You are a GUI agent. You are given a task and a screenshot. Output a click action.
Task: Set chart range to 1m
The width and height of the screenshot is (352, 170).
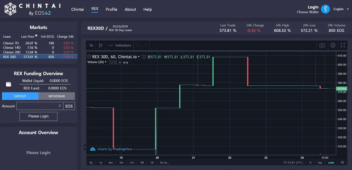point(132,163)
